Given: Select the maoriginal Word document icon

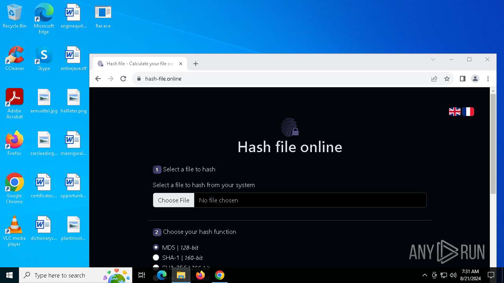Looking at the screenshot, I should point(73,144).
